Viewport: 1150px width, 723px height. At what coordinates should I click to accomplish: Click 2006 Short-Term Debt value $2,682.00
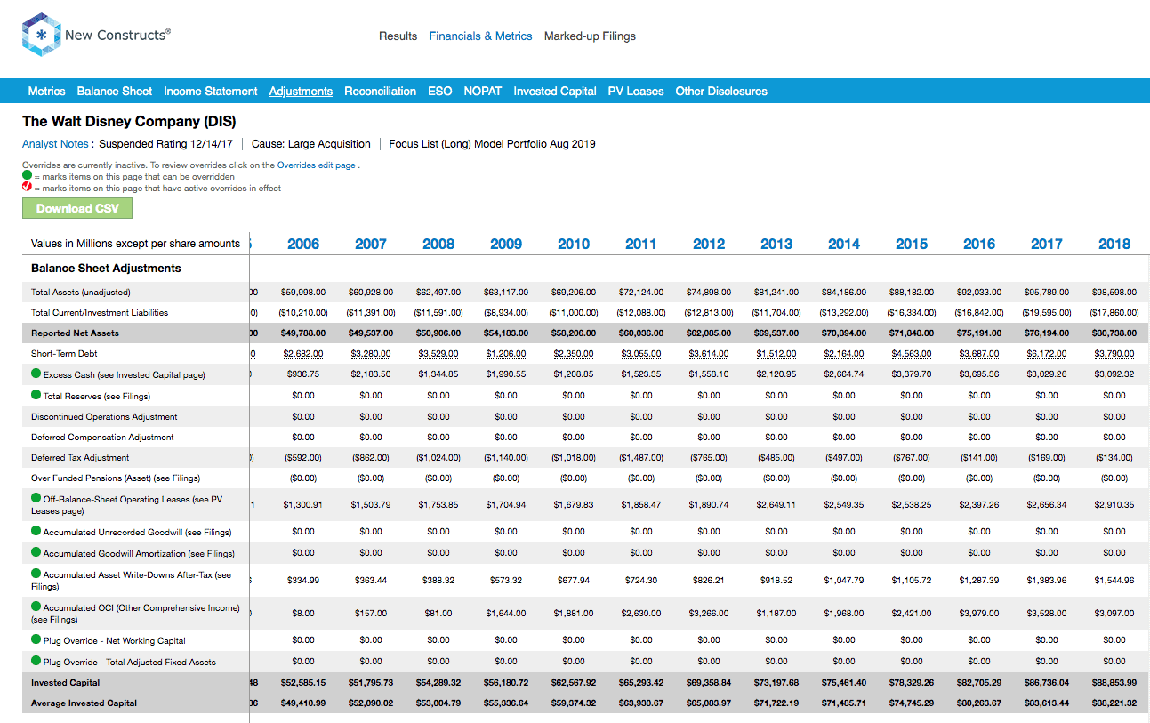coord(303,354)
